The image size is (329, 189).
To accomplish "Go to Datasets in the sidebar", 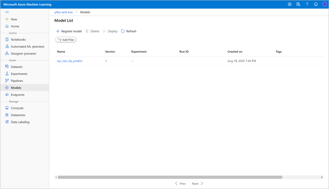I will coord(17,67).
